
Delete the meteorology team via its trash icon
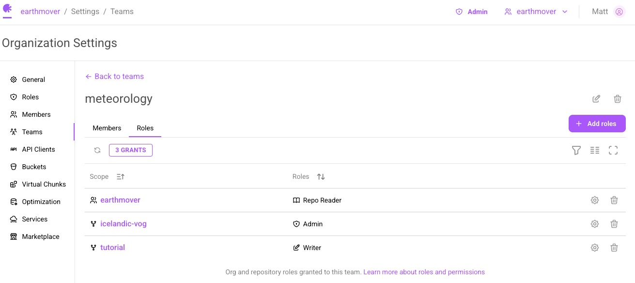618,99
